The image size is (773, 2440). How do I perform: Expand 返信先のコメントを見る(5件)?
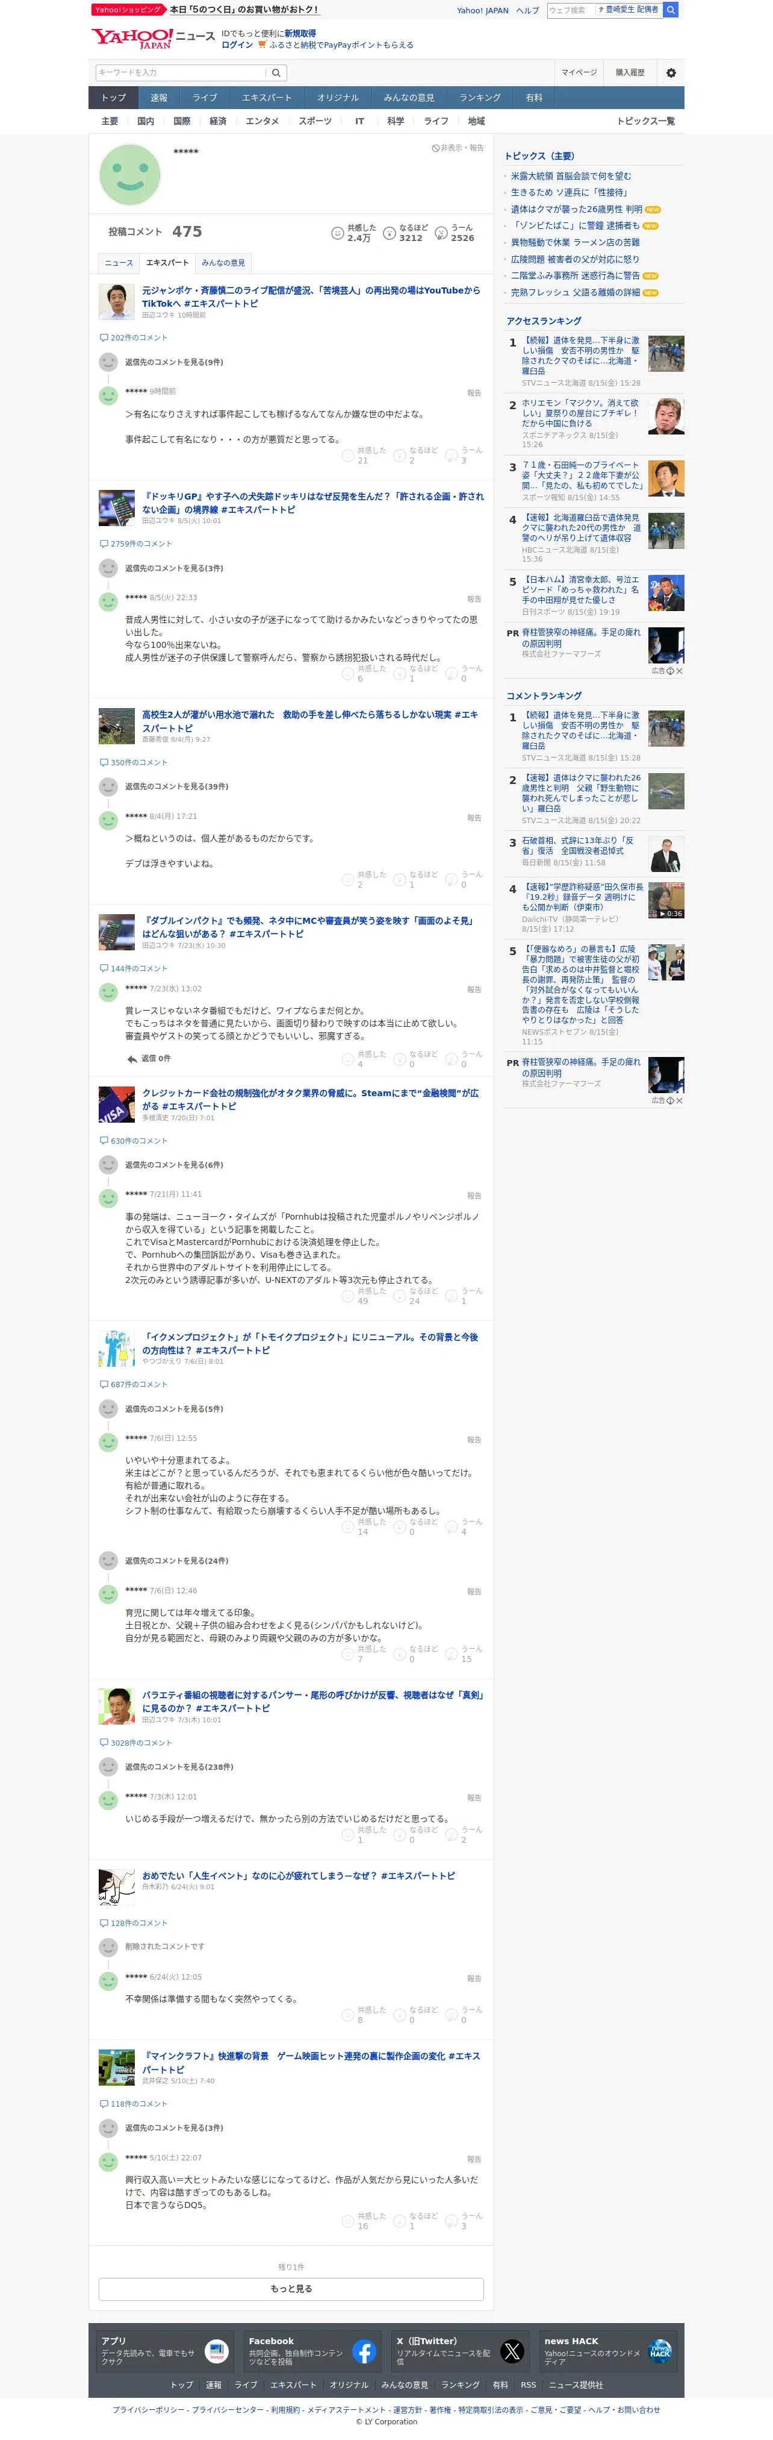pos(174,1408)
